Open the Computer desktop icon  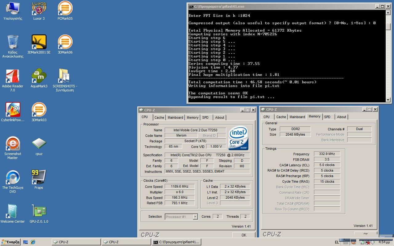[x=13, y=11]
